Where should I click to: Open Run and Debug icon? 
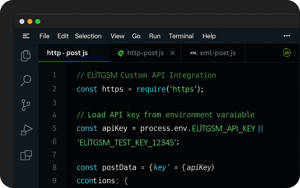coord(26,130)
